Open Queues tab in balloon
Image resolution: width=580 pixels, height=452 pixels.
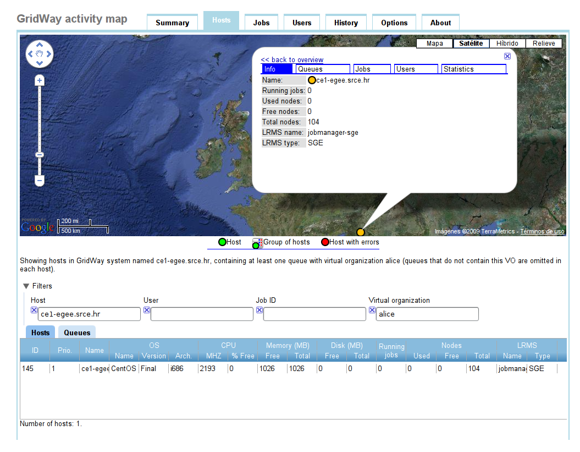(323, 69)
